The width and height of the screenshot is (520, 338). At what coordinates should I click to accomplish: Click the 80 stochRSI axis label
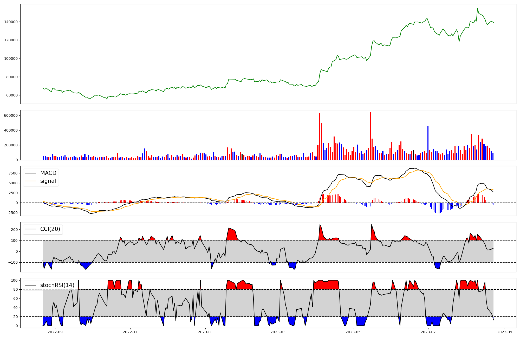coord(16,289)
